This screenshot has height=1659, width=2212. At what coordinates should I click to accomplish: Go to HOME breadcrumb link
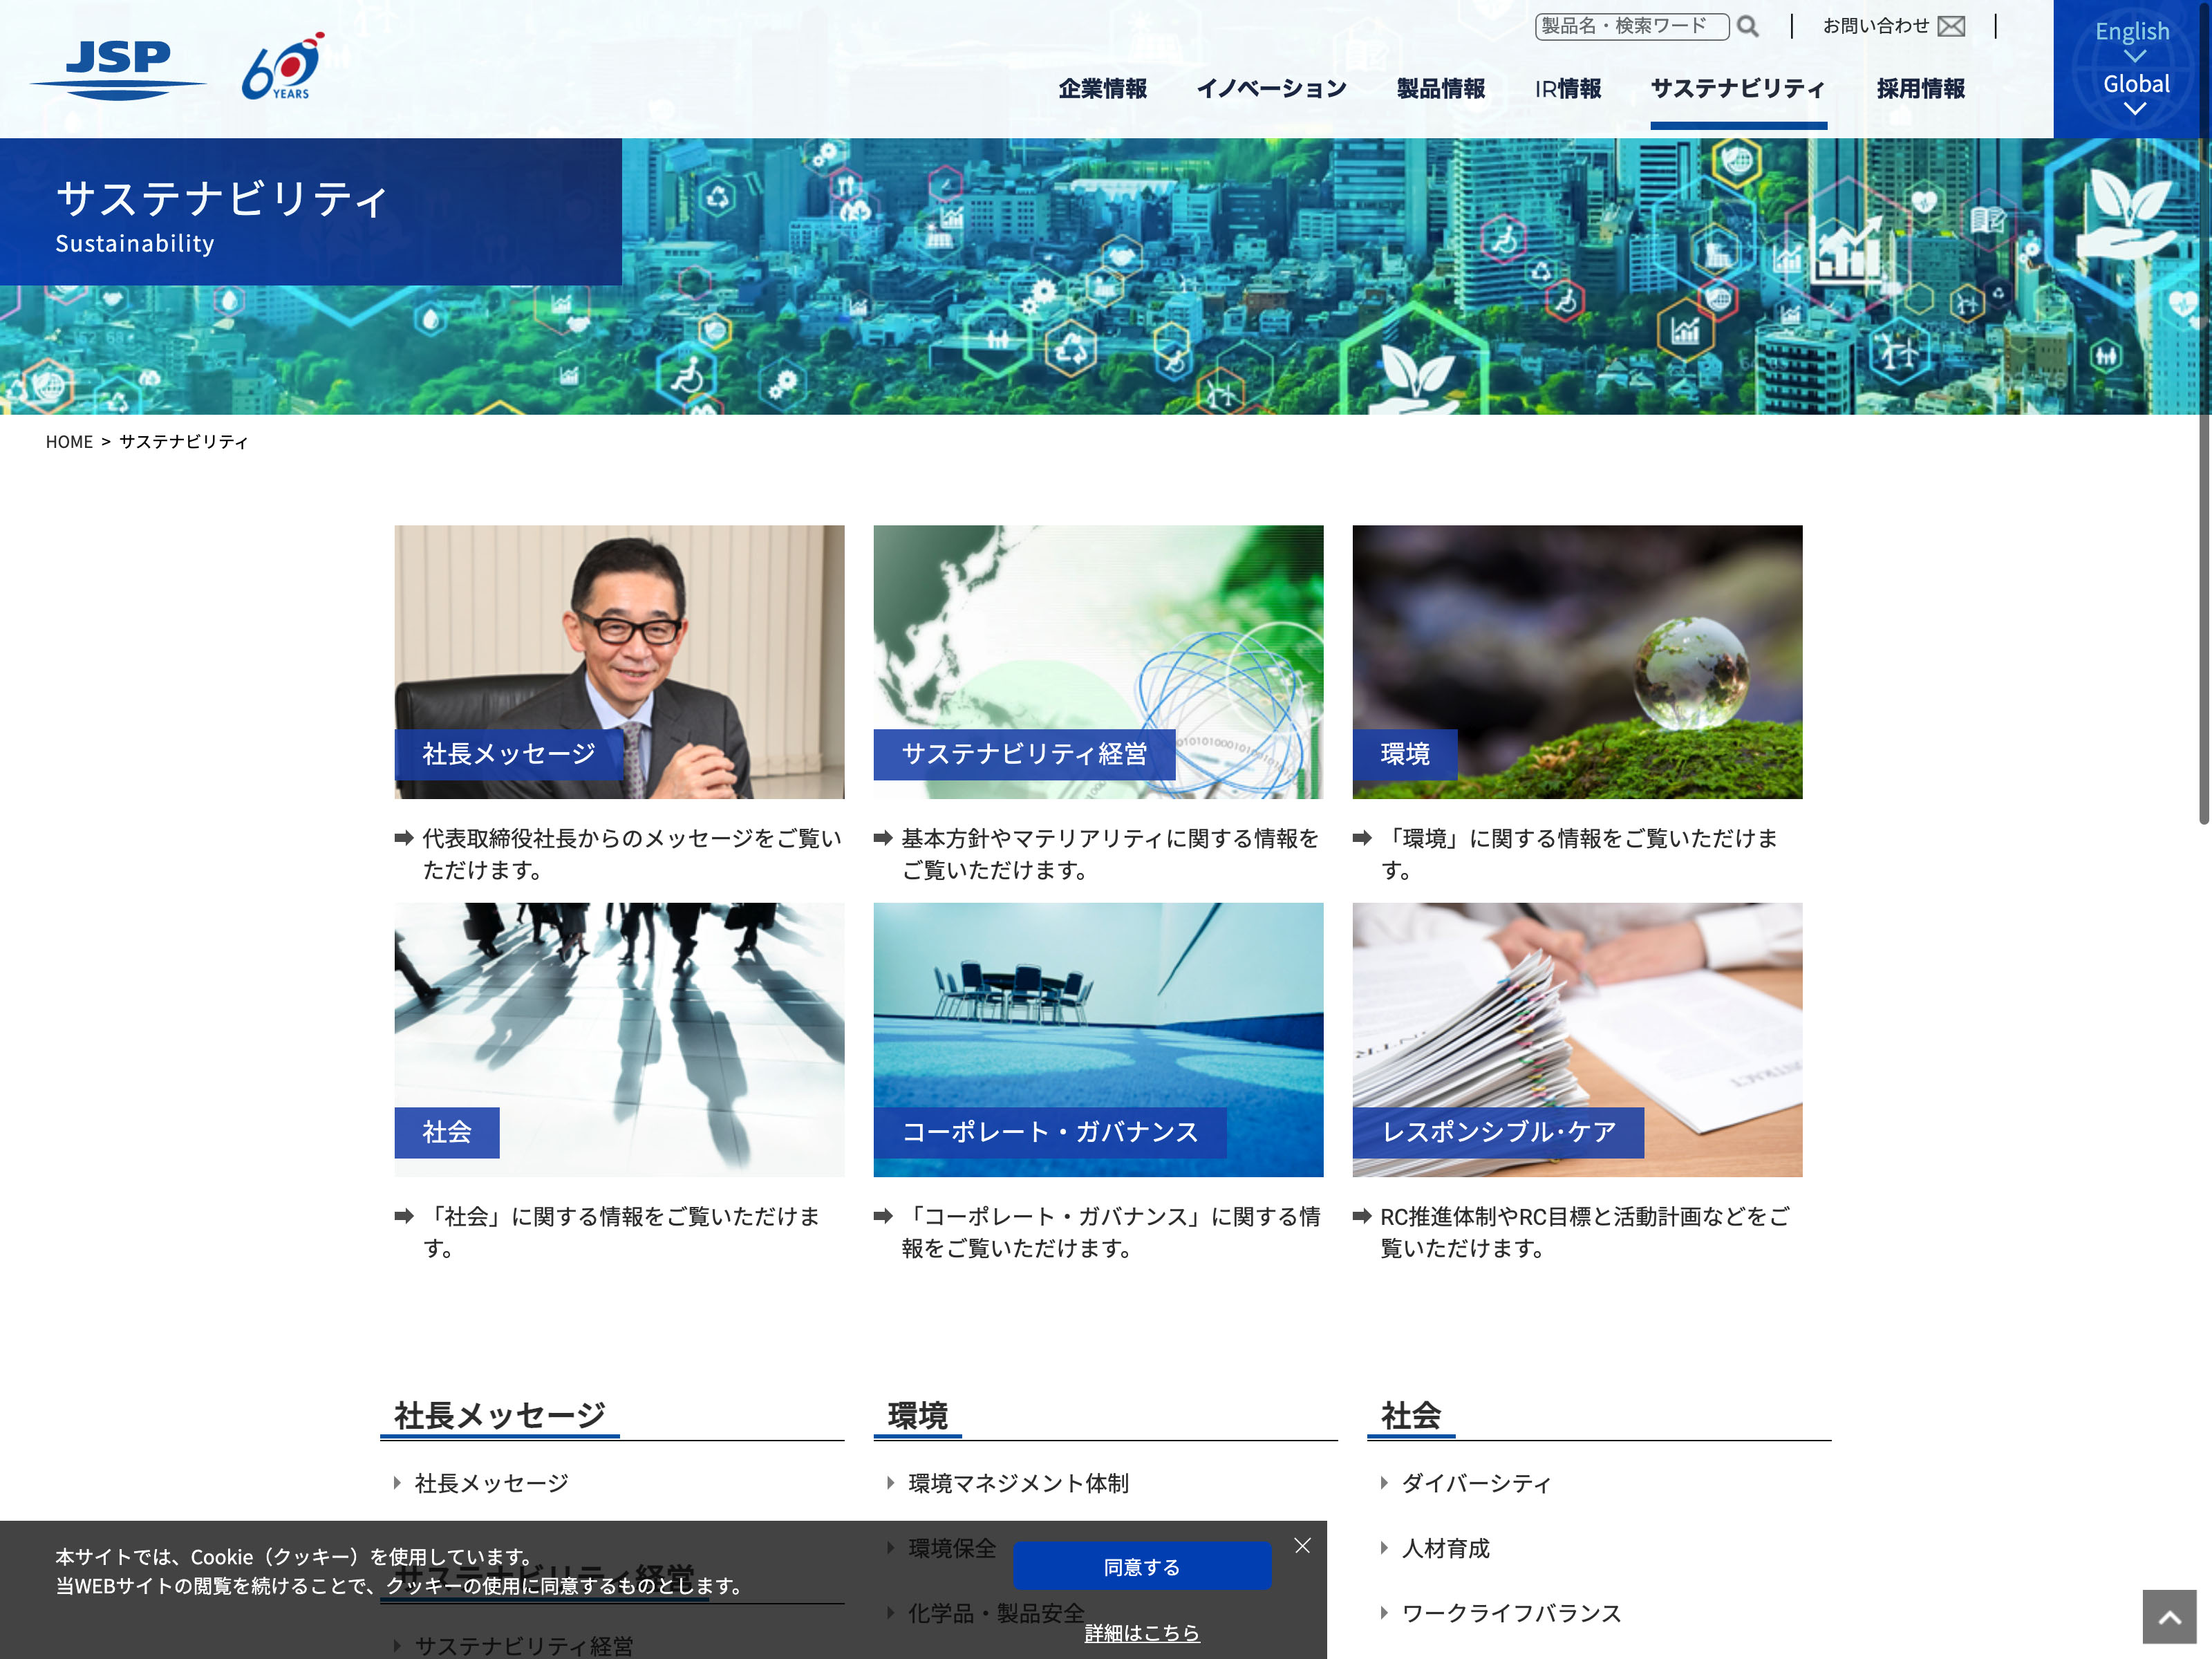click(x=69, y=442)
